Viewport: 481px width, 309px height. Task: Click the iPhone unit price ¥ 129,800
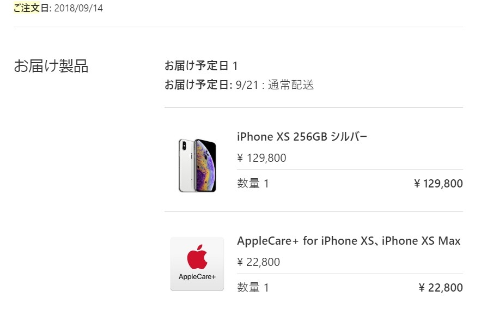pyautogui.click(x=261, y=158)
